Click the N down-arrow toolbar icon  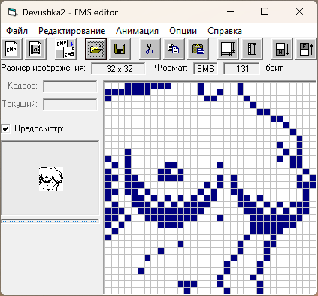282,49
